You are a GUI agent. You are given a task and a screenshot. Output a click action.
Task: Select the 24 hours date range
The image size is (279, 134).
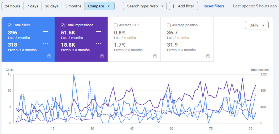[x=13, y=6]
